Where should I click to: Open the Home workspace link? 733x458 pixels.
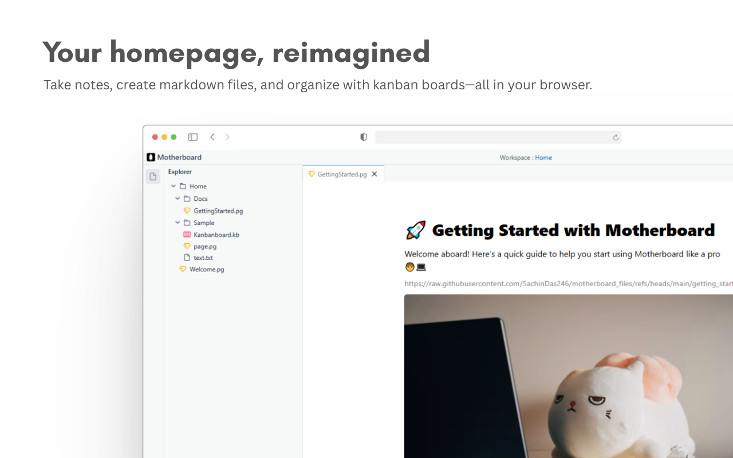tap(543, 157)
